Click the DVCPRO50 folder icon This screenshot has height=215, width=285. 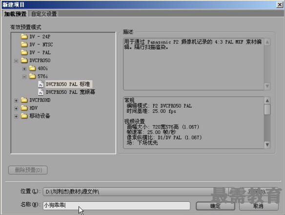click(24, 60)
